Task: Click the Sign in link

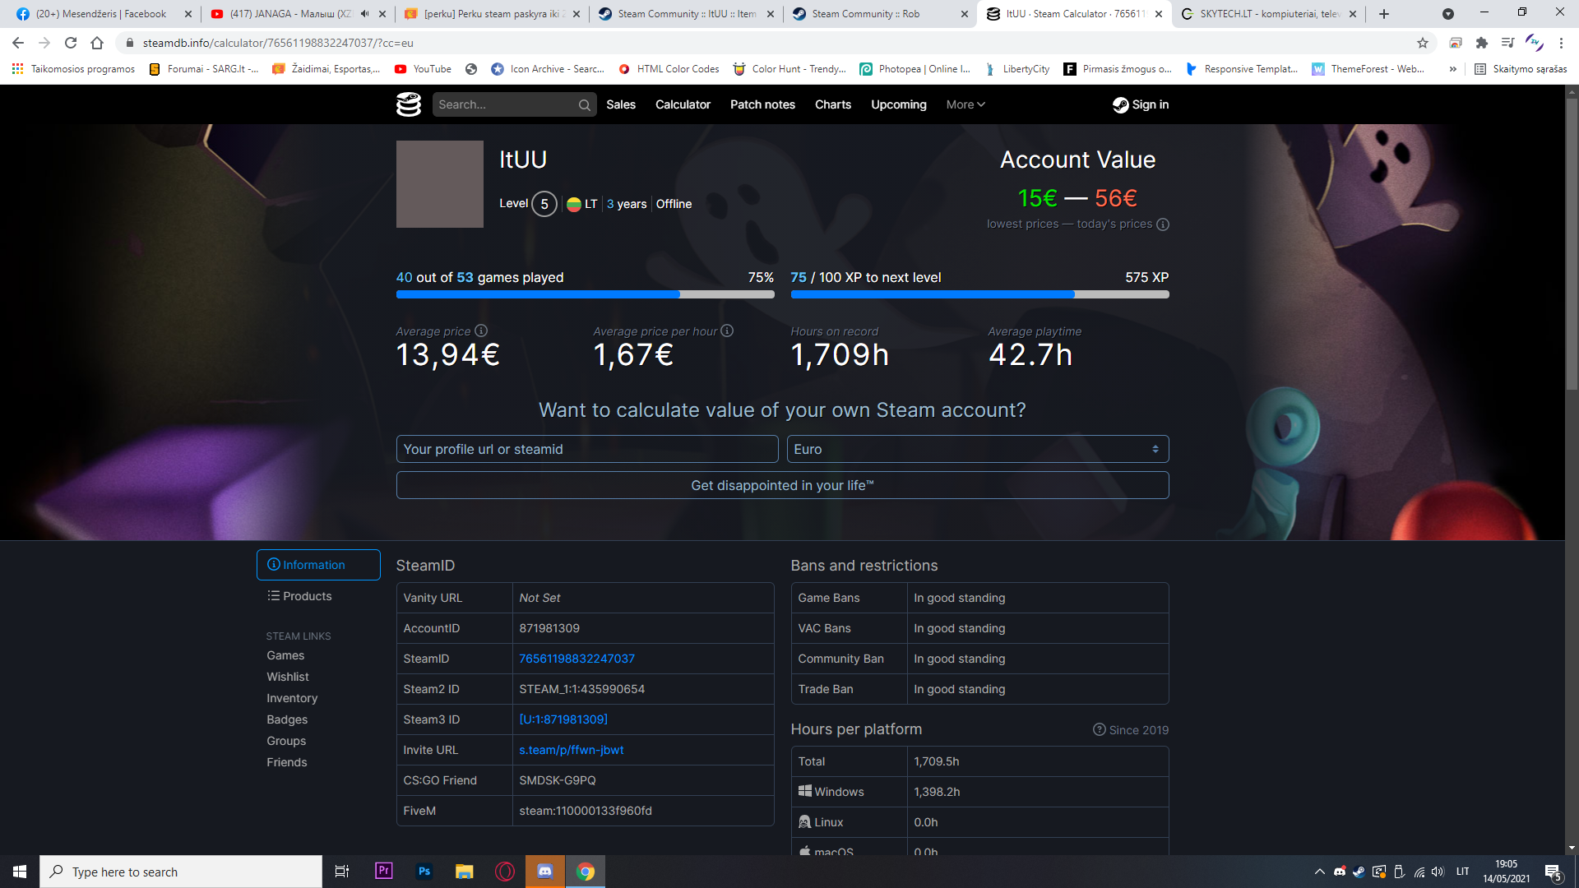Action: pos(1141,104)
